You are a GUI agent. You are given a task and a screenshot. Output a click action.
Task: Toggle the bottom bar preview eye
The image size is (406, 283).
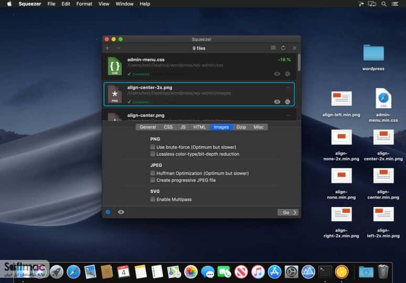pyautogui.click(x=121, y=212)
